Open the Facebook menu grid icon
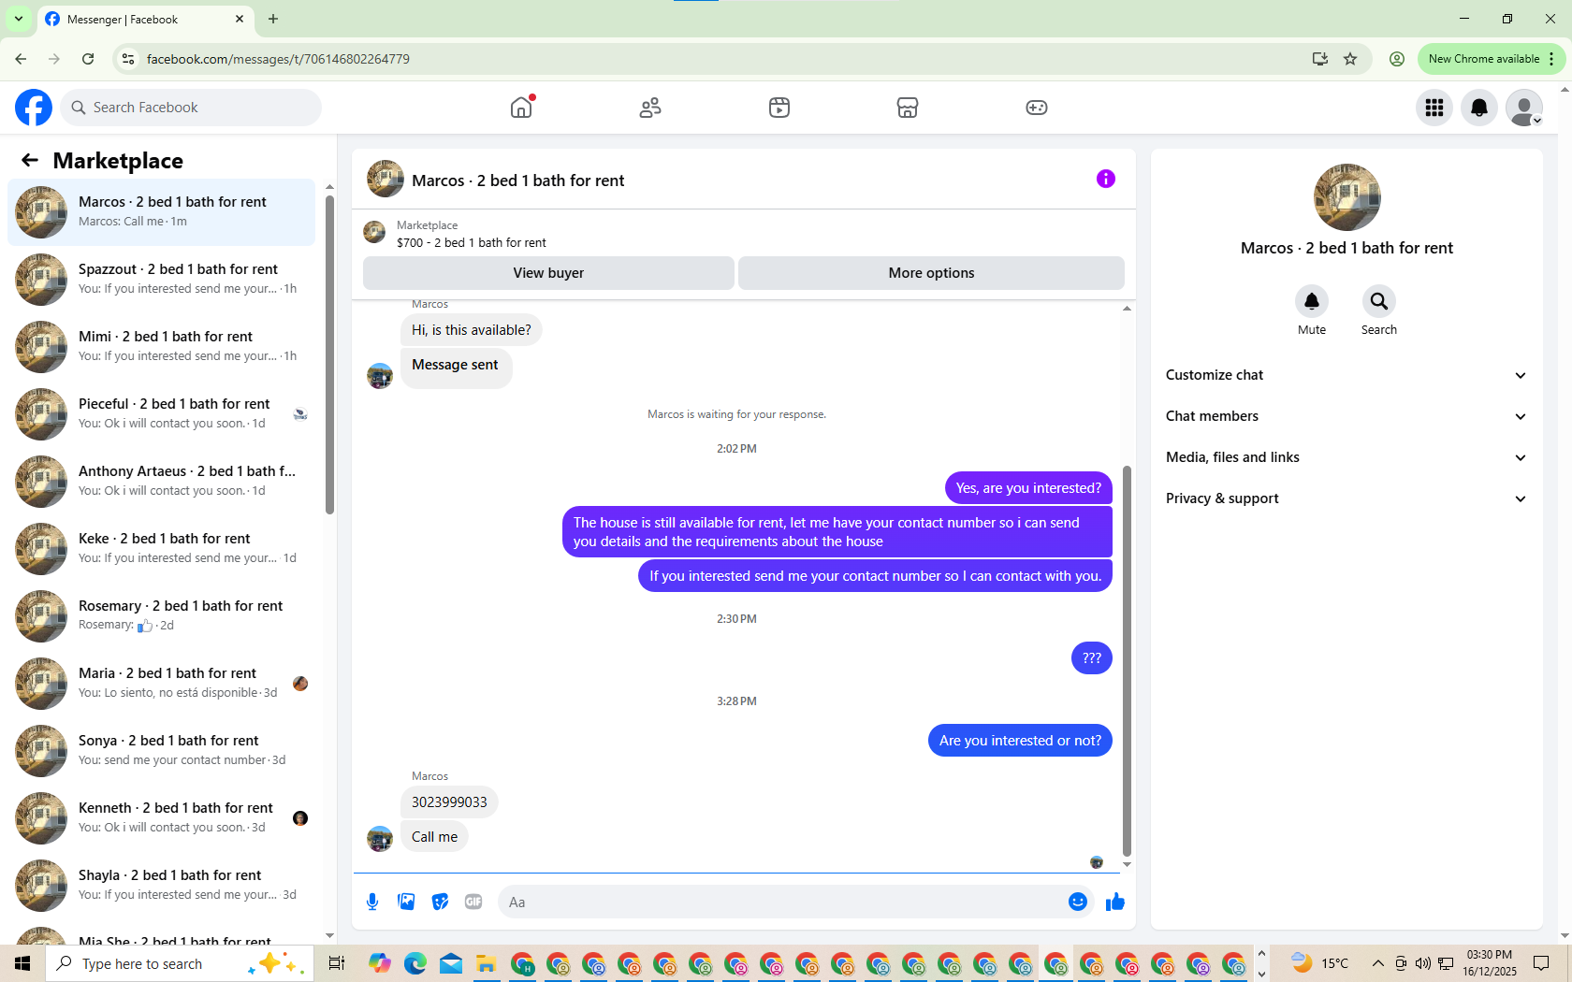 1434,108
